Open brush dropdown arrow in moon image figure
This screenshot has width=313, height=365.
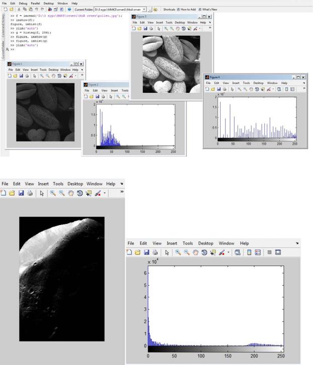point(105,193)
